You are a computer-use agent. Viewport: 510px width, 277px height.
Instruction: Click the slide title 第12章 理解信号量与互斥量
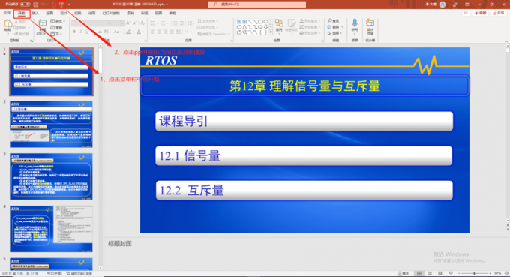tap(304, 86)
